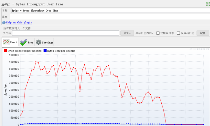The image size is (210, 126).
Task: Click the green checkmark Rows icon
Action: 23,42
